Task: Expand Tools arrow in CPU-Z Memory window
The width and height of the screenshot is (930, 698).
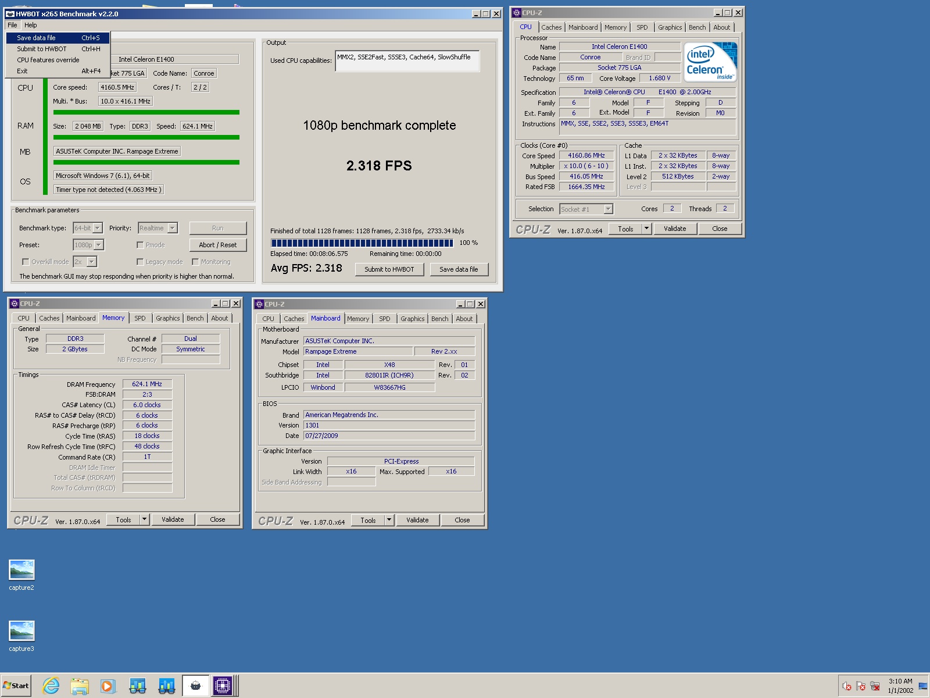Action: [x=145, y=519]
